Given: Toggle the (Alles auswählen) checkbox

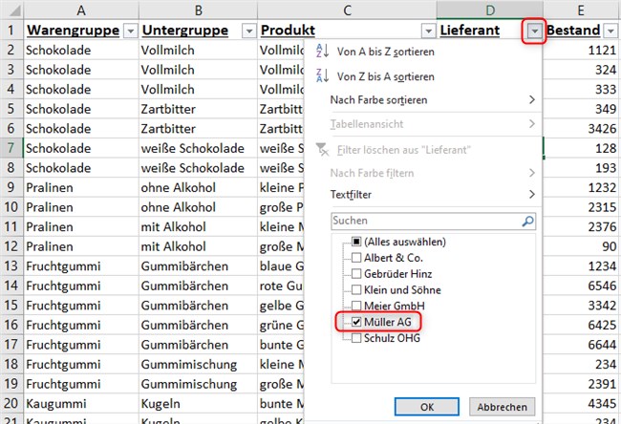Looking at the screenshot, I should [356, 241].
